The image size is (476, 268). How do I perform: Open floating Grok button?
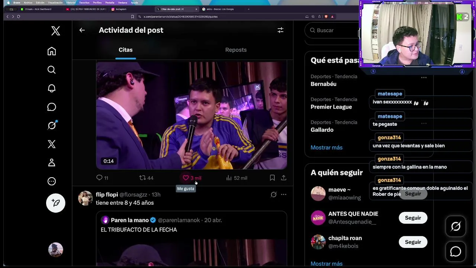coord(456,226)
